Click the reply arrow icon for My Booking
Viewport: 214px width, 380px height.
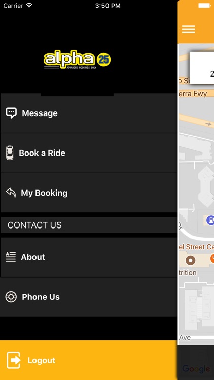(11, 193)
